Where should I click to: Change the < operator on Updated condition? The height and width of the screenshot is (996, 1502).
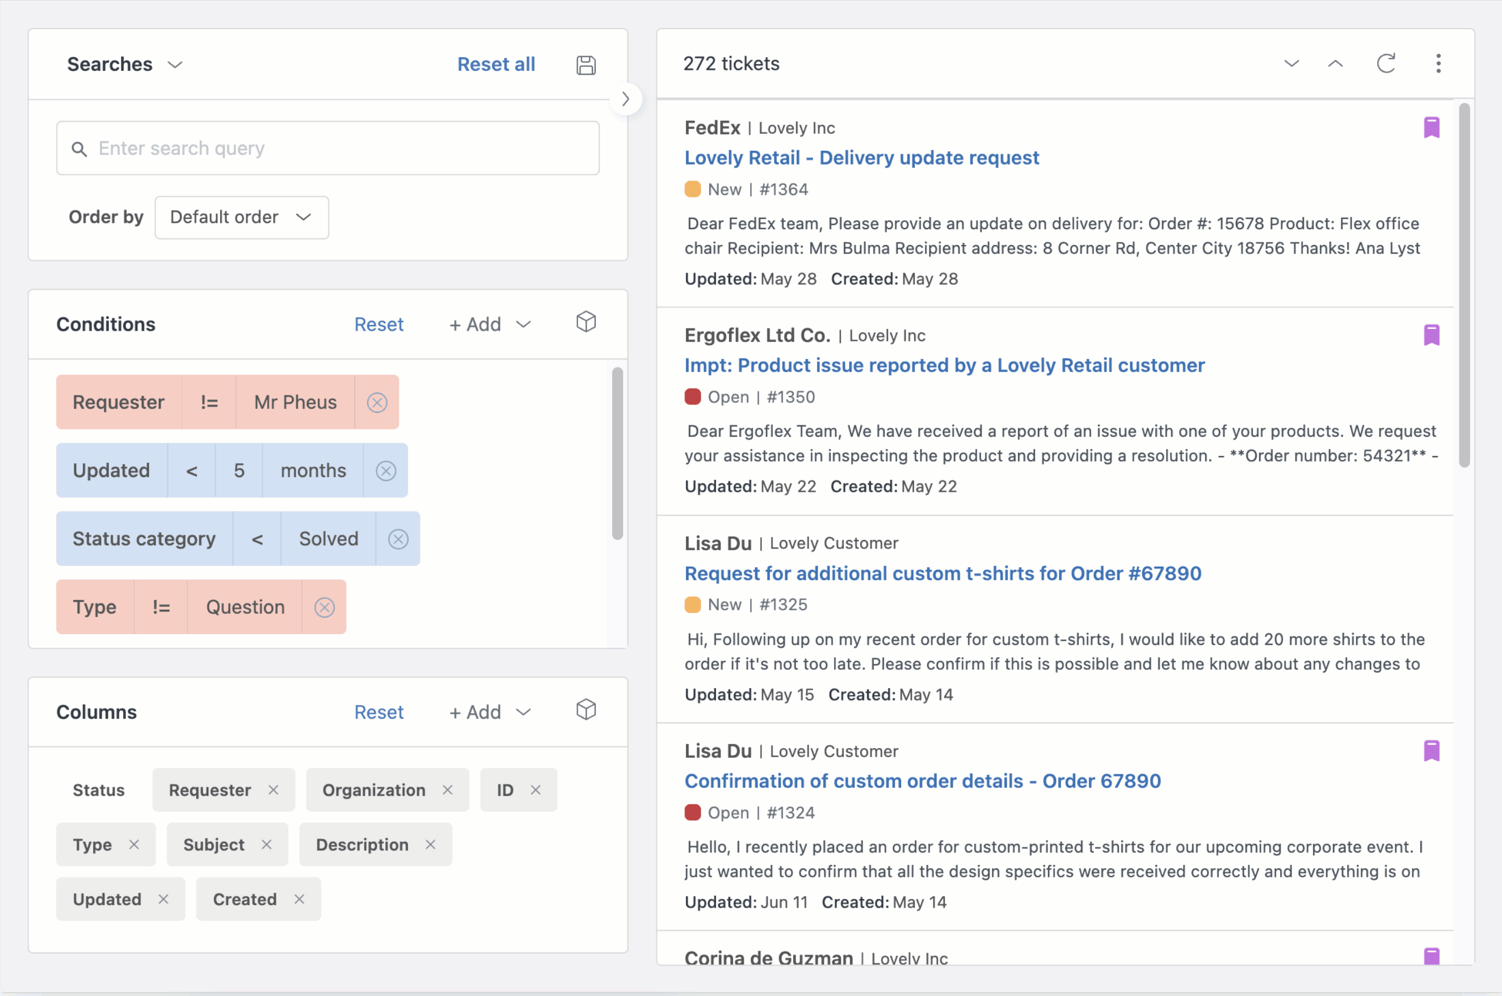191,471
